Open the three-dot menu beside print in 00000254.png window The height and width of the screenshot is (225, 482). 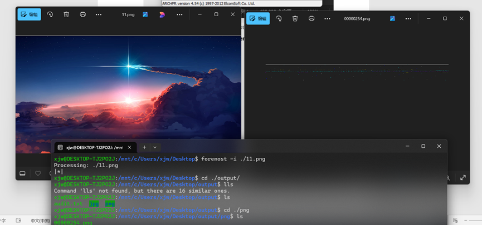click(328, 18)
